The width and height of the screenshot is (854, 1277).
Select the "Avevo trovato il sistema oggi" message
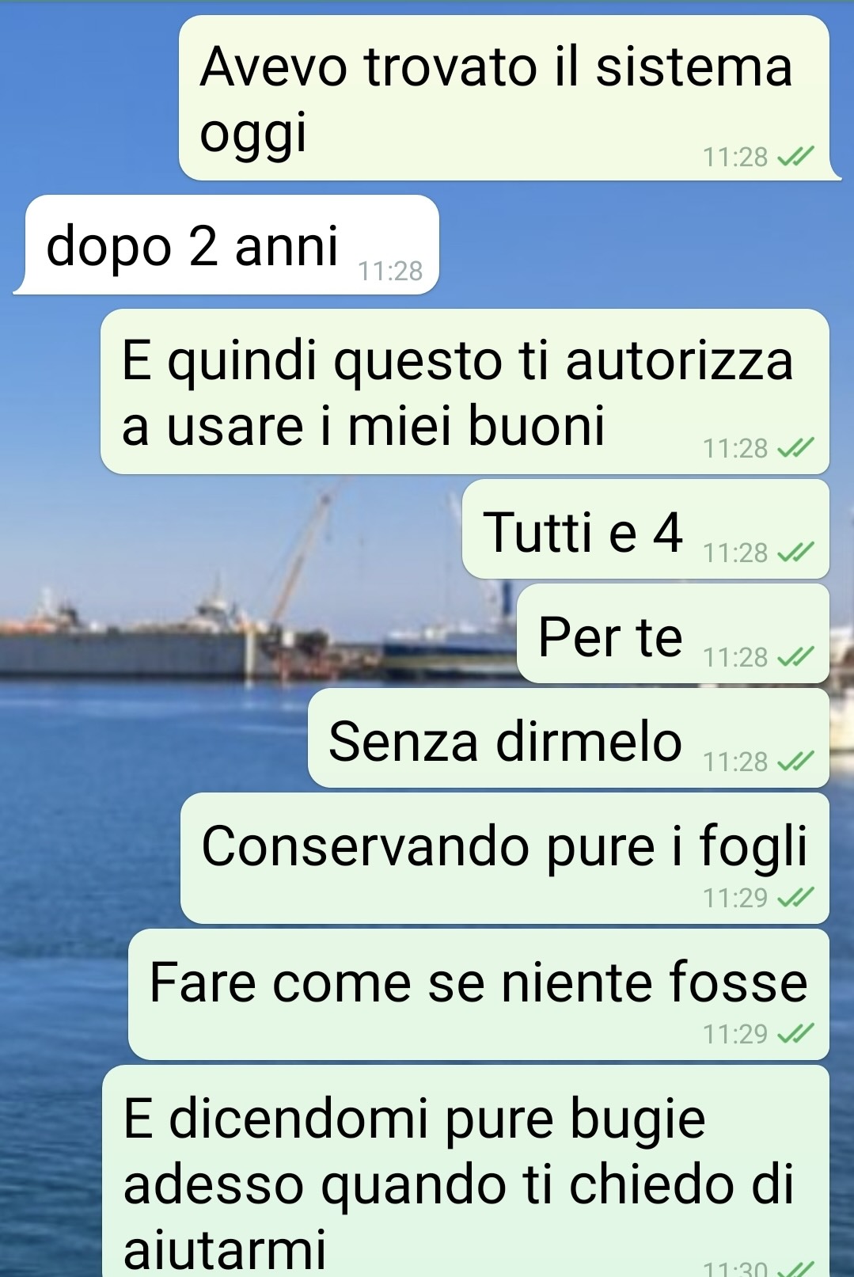click(507, 98)
